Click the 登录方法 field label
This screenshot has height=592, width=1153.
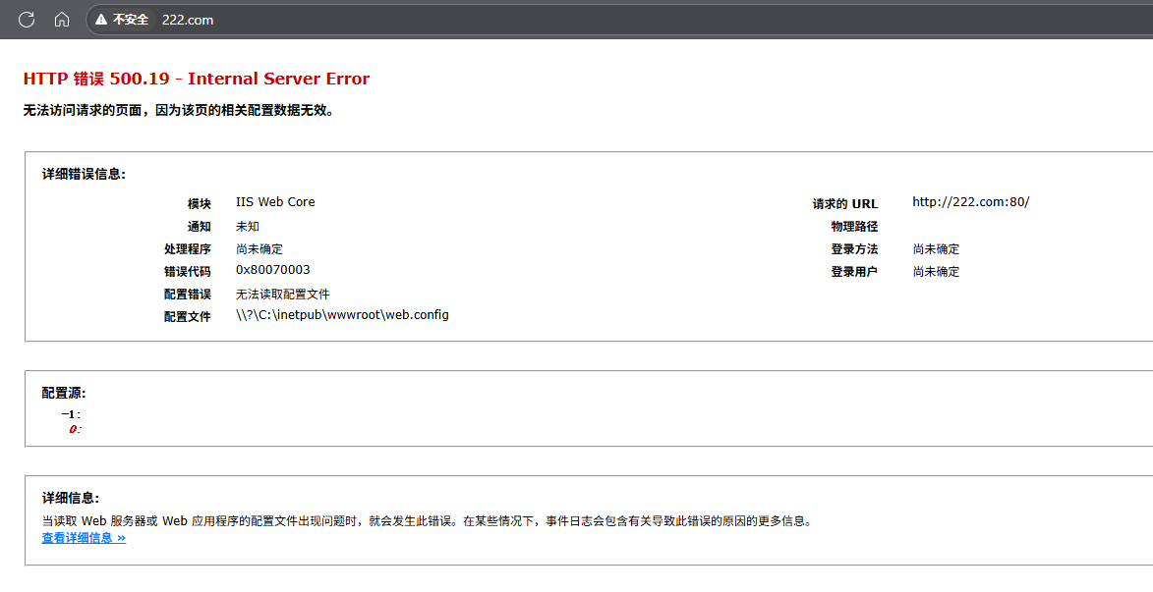[x=854, y=249]
